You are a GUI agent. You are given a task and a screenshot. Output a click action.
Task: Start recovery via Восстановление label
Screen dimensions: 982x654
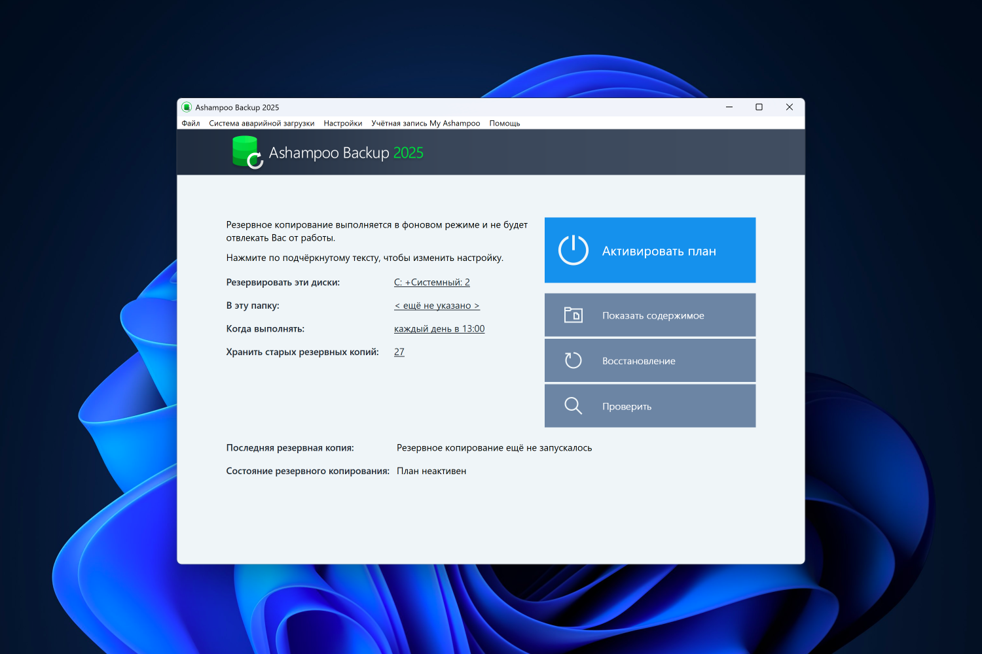pyautogui.click(x=639, y=361)
